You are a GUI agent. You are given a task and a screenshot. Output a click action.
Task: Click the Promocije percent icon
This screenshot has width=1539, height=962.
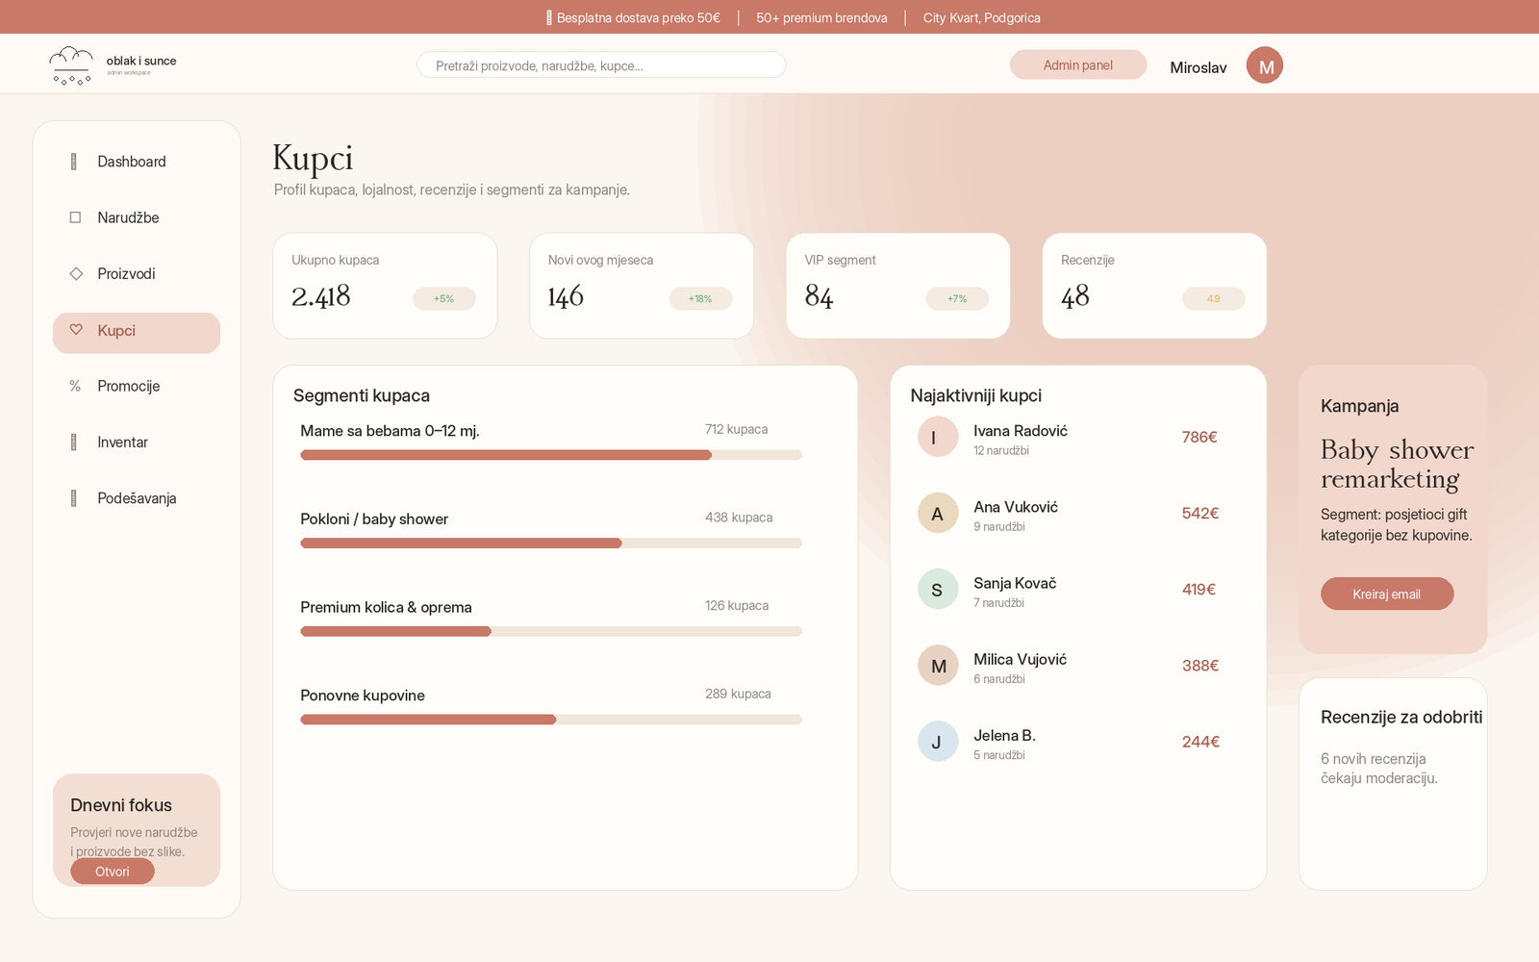point(75,386)
